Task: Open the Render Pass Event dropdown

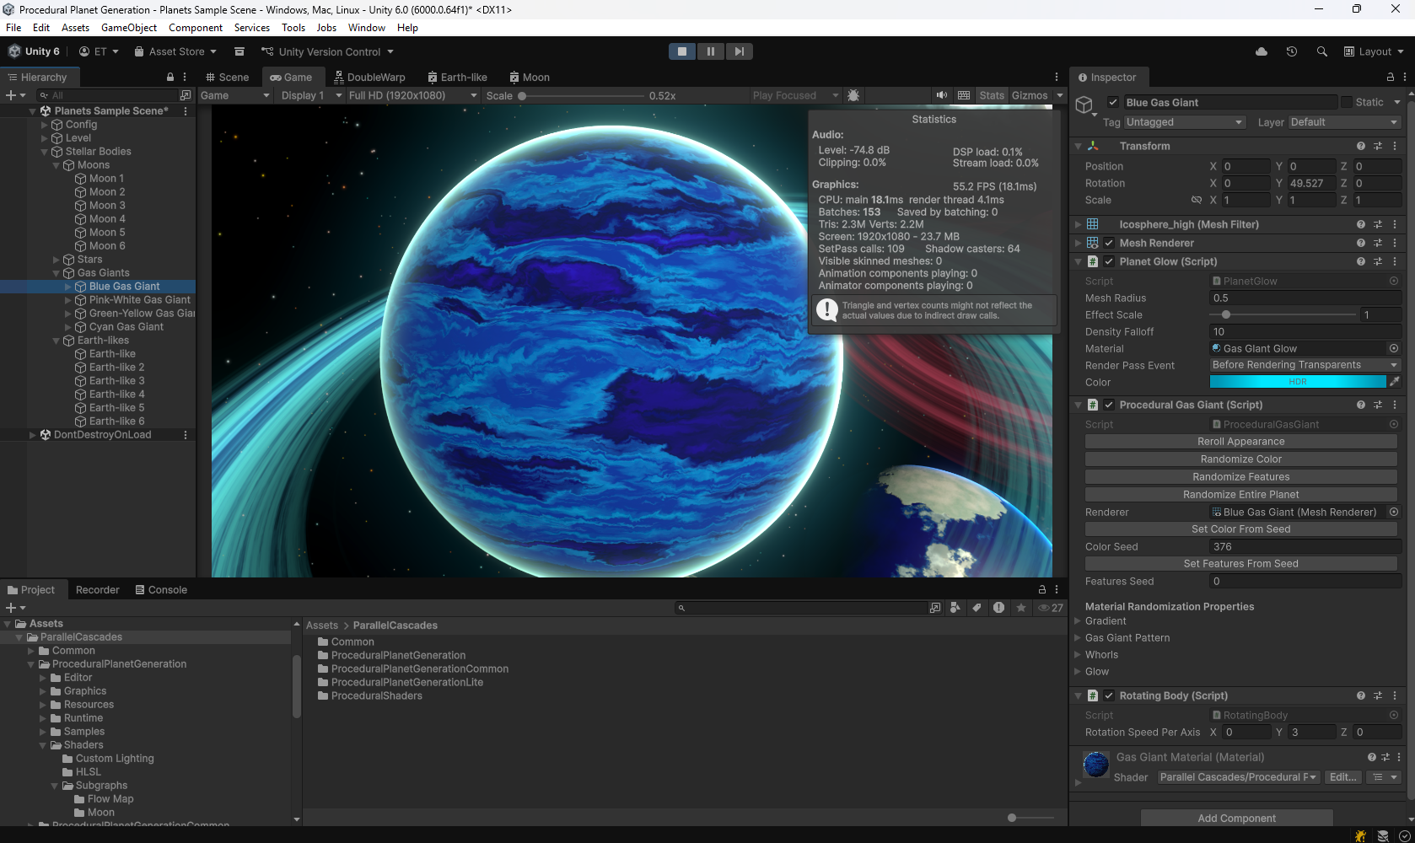Action: click(1304, 365)
